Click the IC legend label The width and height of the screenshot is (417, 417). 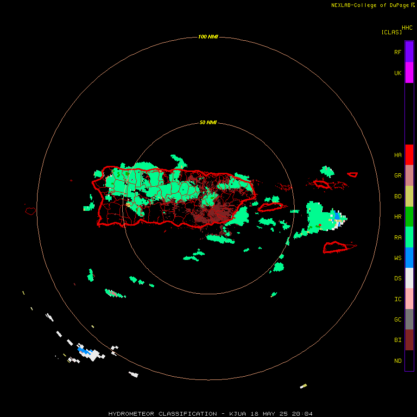point(398,299)
